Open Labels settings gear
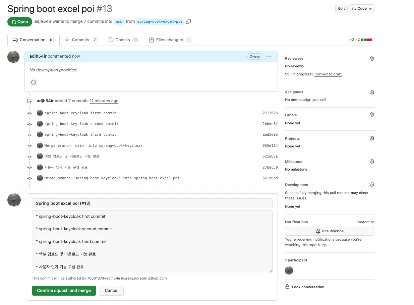414x305 pixels. 371,115
